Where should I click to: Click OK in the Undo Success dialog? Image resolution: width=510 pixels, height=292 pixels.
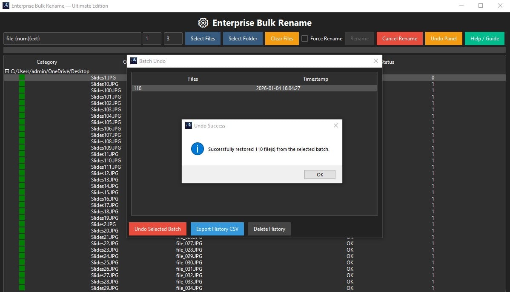pyautogui.click(x=320, y=174)
